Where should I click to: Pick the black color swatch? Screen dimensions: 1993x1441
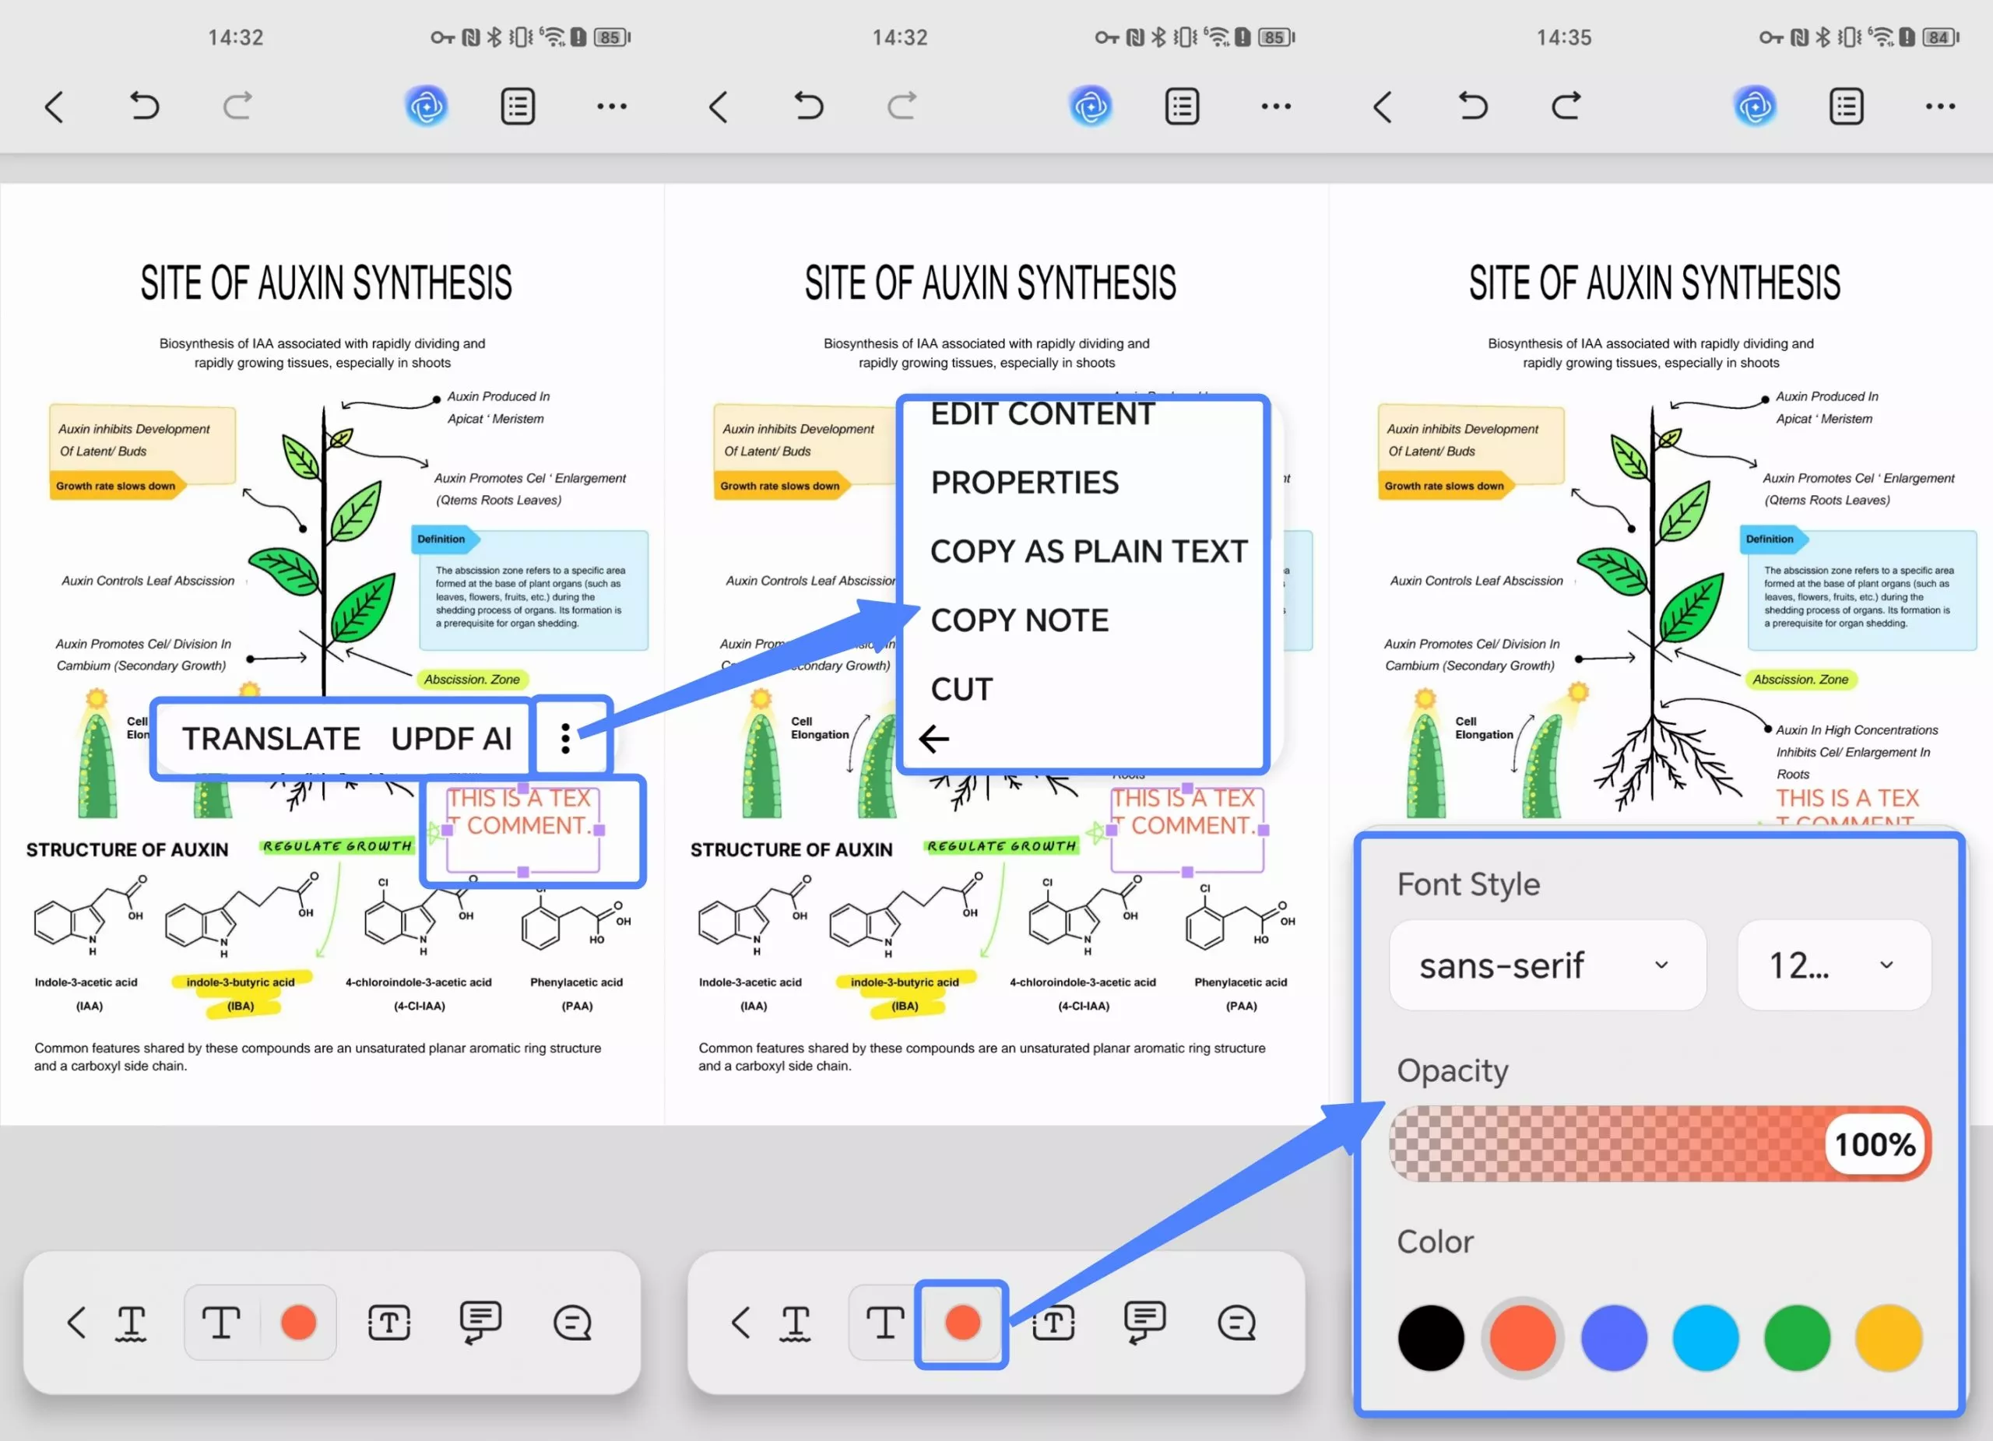tap(1431, 1337)
